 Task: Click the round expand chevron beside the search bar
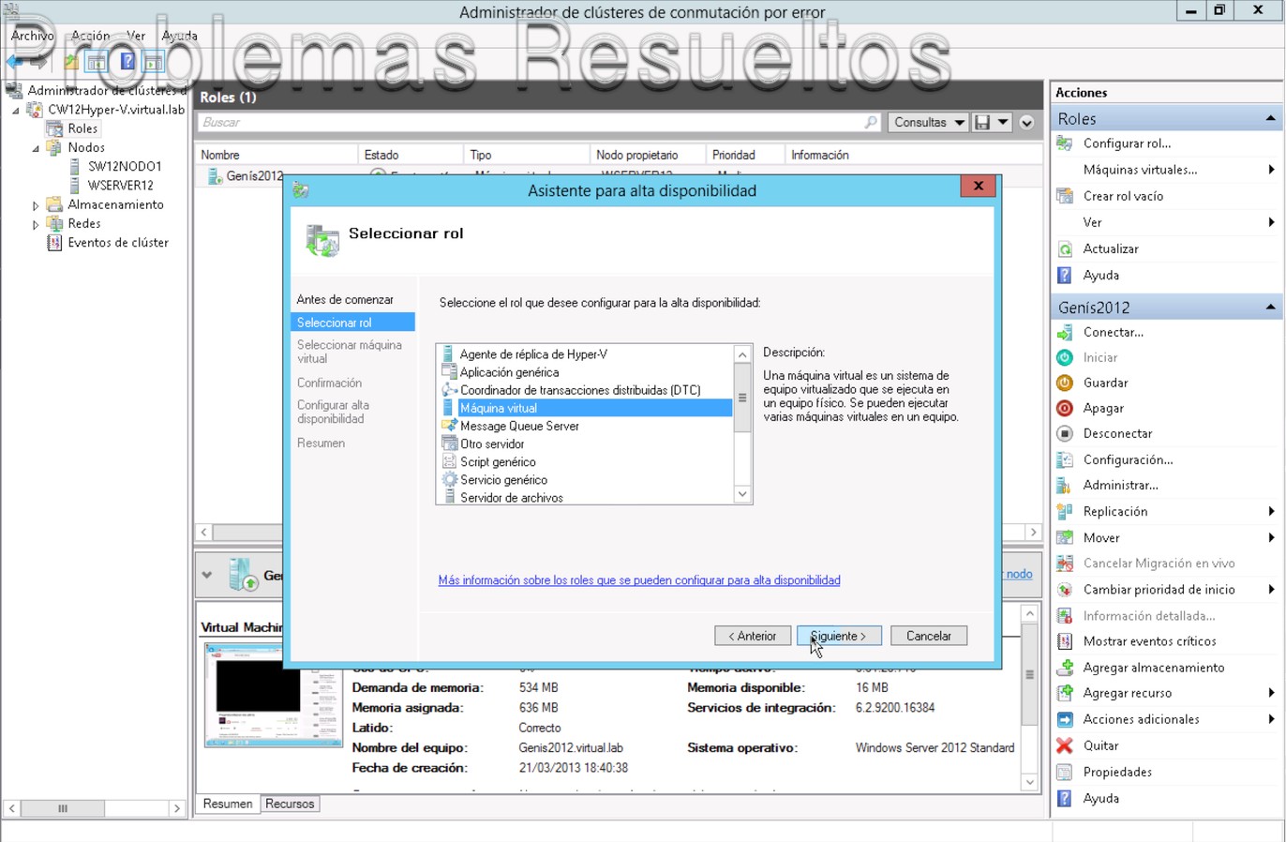pos(1026,122)
